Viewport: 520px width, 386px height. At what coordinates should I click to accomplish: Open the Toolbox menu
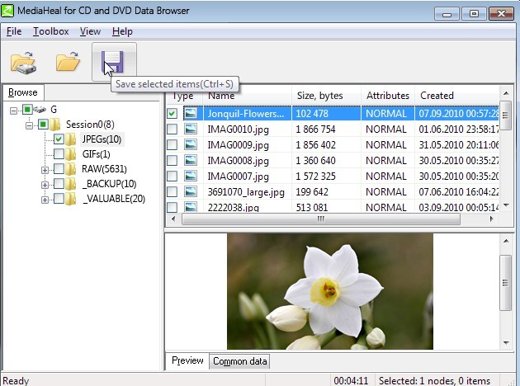click(x=50, y=31)
